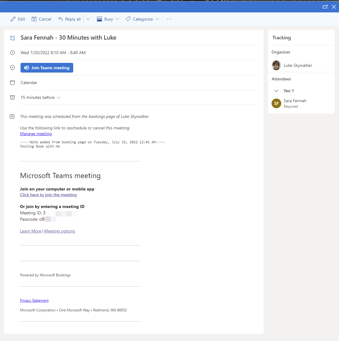Open the Categorize menu

142,19
